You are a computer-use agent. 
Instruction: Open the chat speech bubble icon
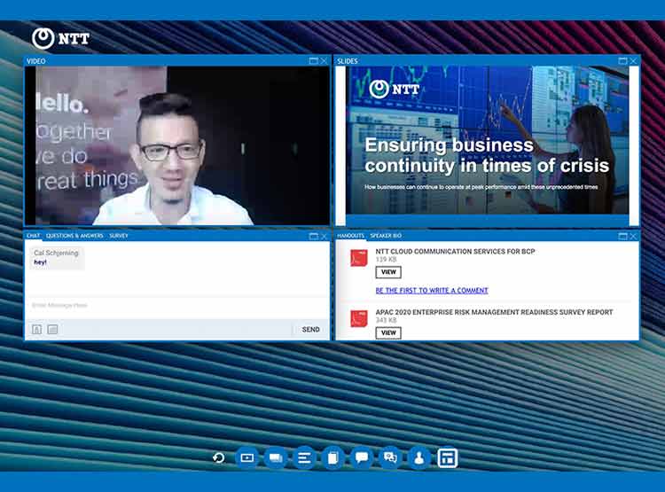(x=361, y=457)
